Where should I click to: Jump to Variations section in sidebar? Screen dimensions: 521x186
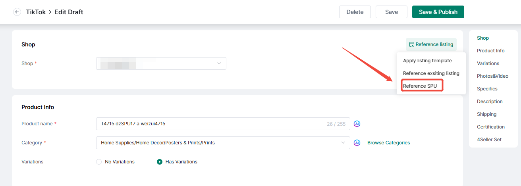point(488,63)
